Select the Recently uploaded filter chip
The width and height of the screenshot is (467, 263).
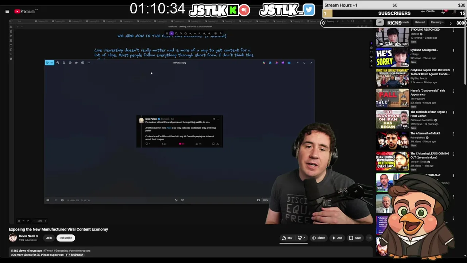[x=437, y=23]
